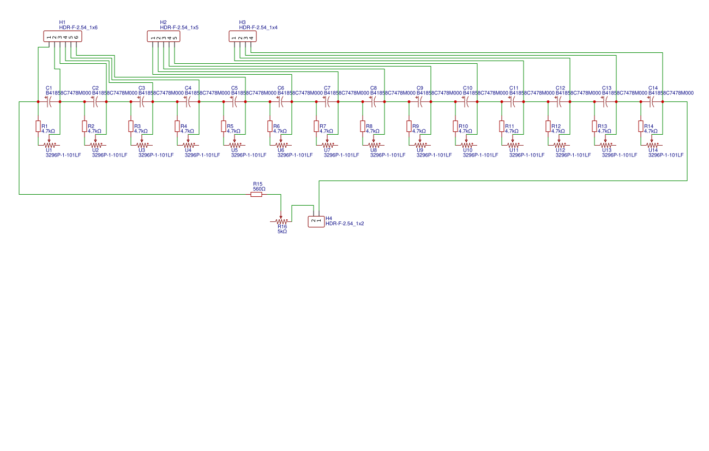Select the R16 5kΩ potentiometer symbol

281,221
